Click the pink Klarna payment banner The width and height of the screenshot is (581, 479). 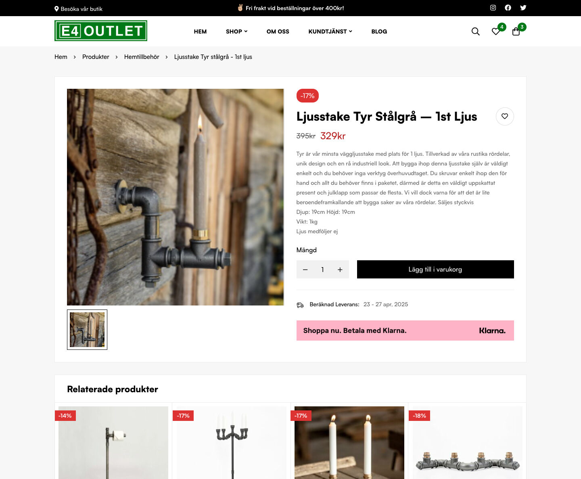click(x=405, y=330)
